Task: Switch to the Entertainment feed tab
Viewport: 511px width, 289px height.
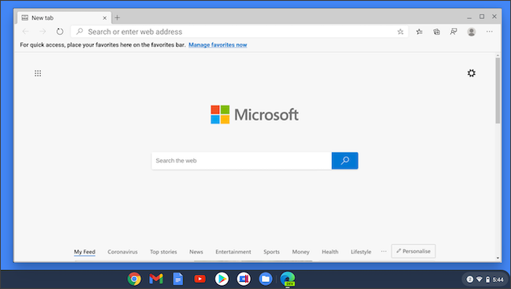Action: tap(233, 251)
